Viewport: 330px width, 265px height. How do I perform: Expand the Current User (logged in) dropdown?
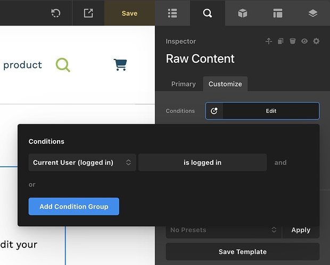click(82, 163)
